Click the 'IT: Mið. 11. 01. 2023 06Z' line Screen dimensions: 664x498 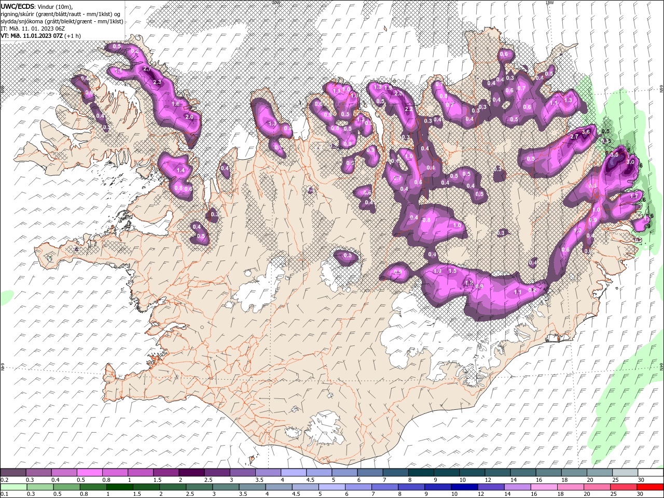(x=32, y=28)
